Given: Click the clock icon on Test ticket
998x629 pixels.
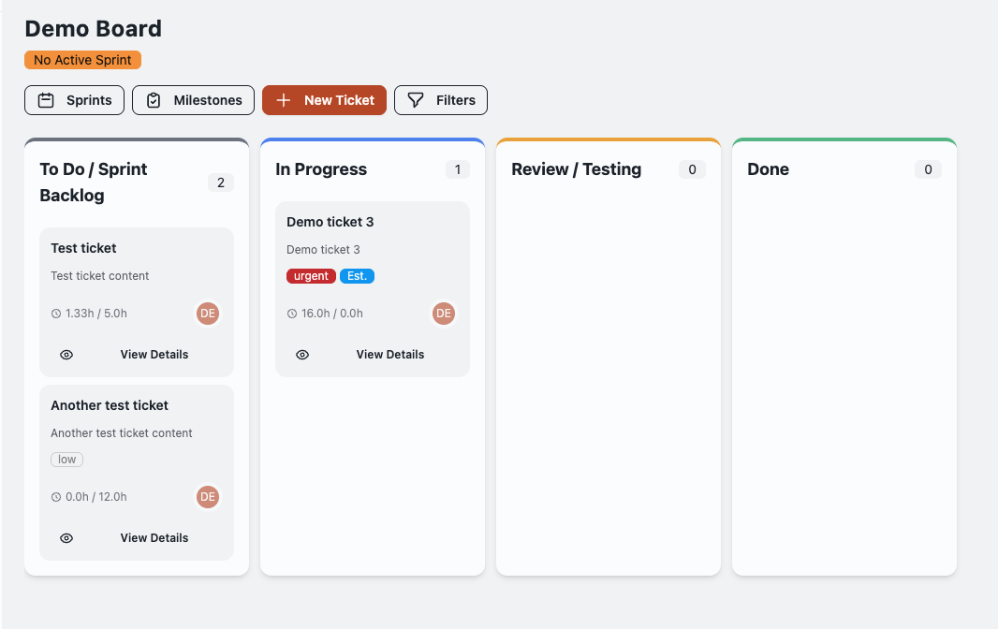Looking at the screenshot, I should point(55,313).
